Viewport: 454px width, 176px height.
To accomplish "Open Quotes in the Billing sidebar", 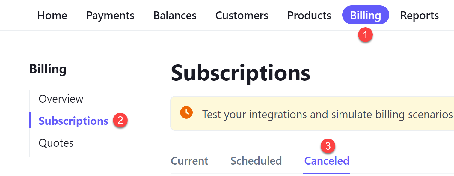I will click(56, 143).
